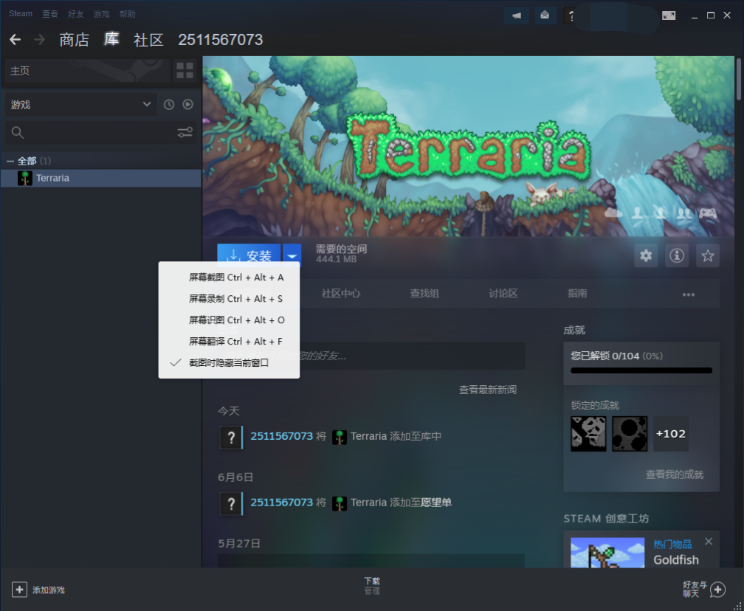Screen dimensions: 744x611
Task: Open the 好友 menu
Action: [76, 14]
